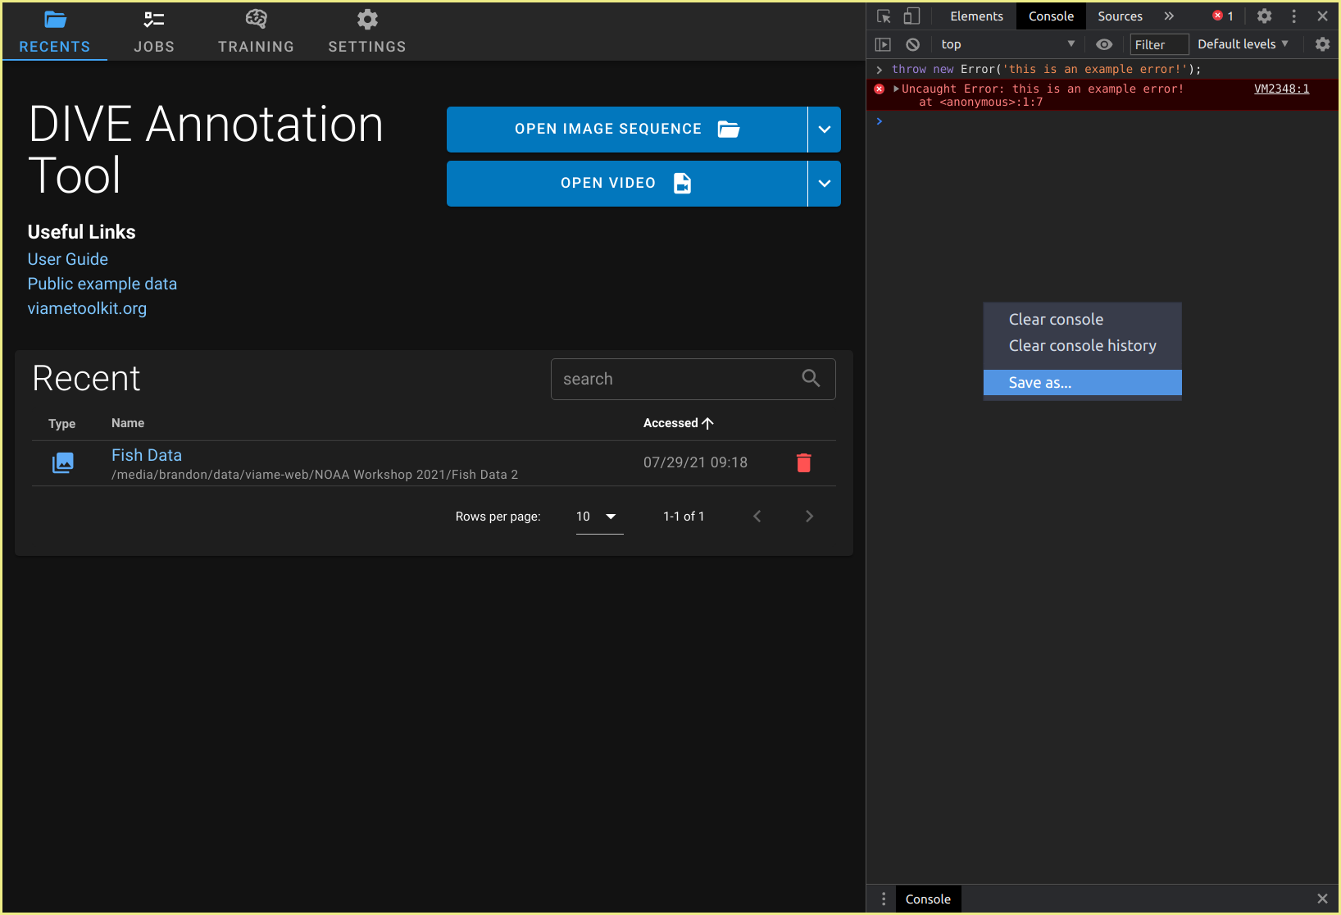Choose Clear console history menu item

coord(1082,346)
